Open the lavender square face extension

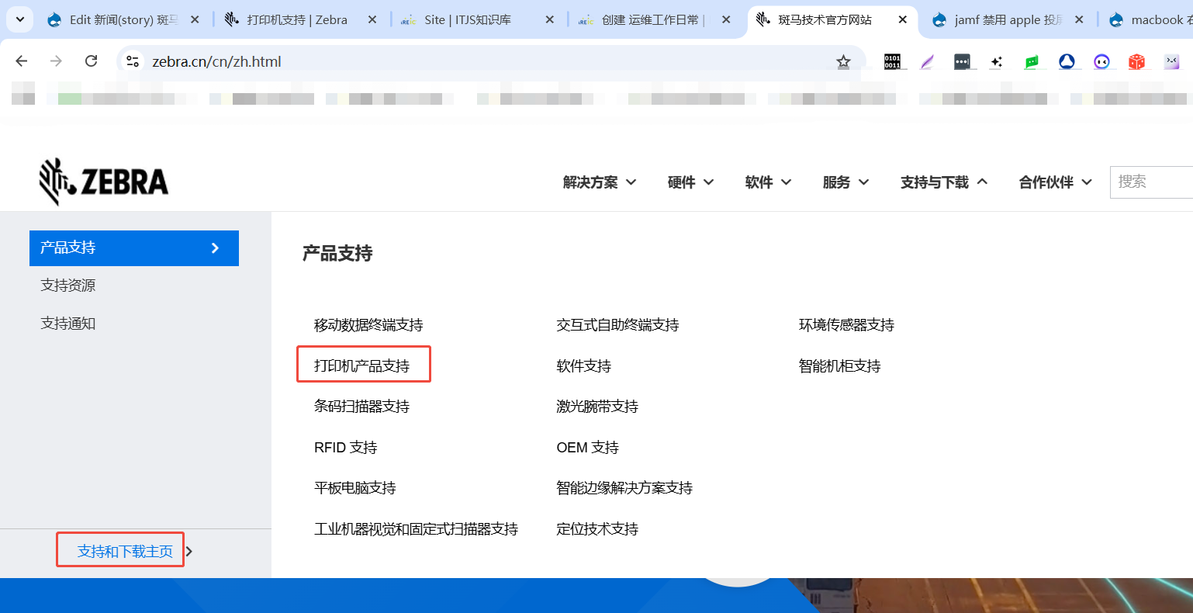pyautogui.click(x=1171, y=61)
